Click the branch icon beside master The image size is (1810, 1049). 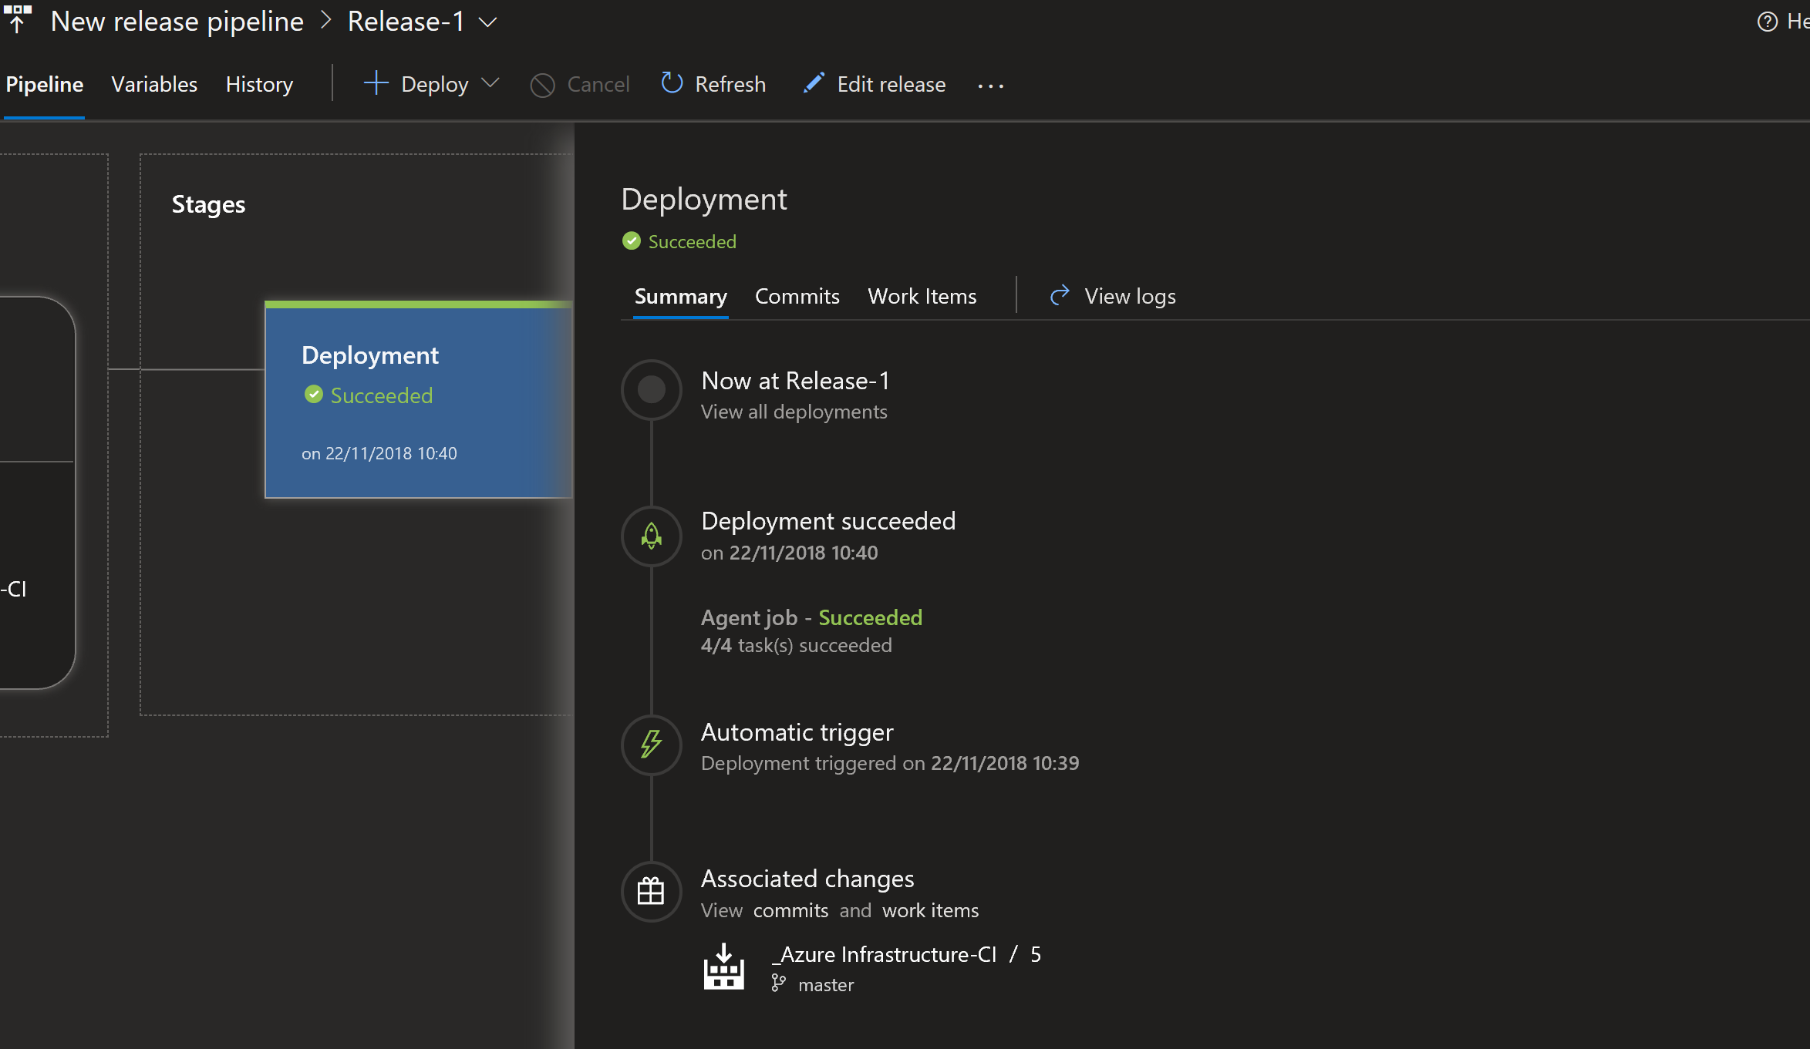[x=779, y=983]
